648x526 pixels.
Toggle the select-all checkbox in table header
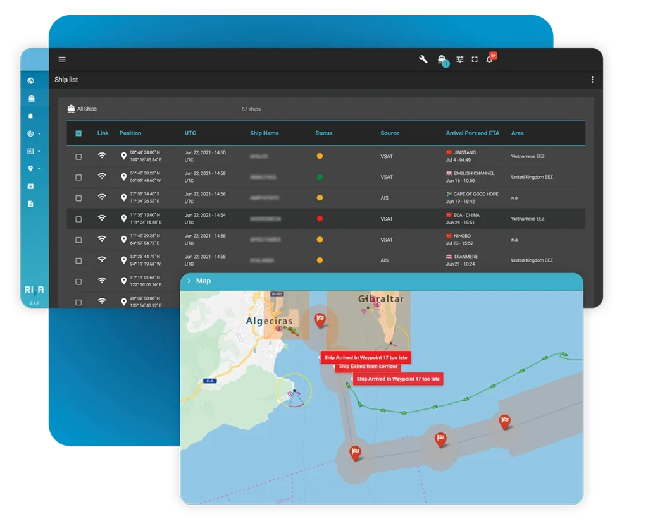coord(78,133)
